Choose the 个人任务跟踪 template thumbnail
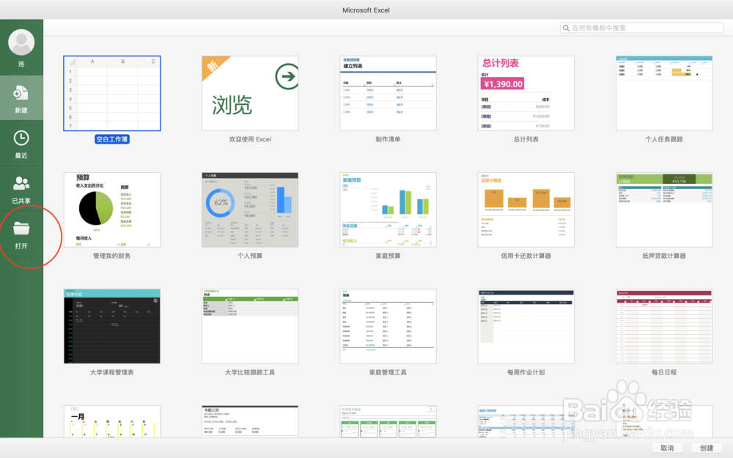The width and height of the screenshot is (733, 458). (664, 94)
